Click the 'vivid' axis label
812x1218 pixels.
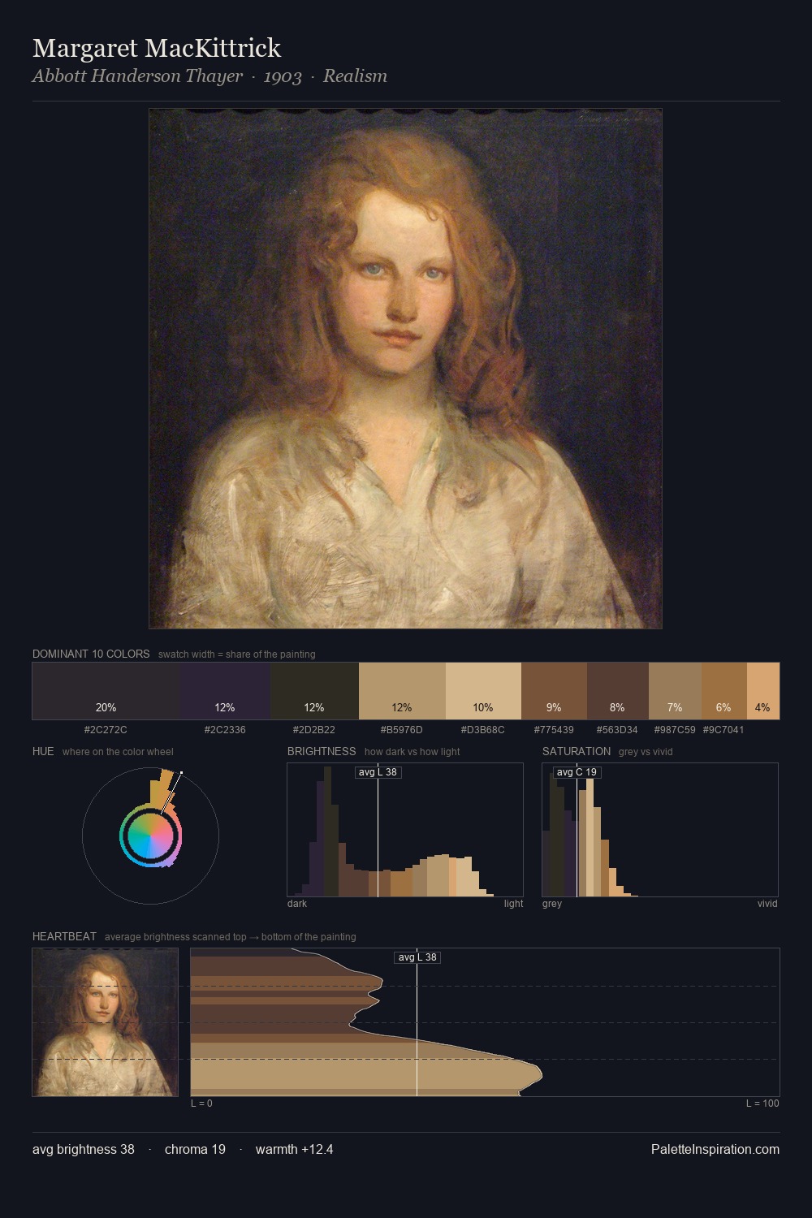(767, 904)
